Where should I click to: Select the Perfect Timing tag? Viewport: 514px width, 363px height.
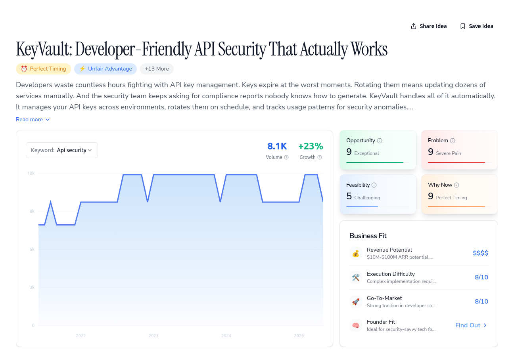tap(44, 69)
